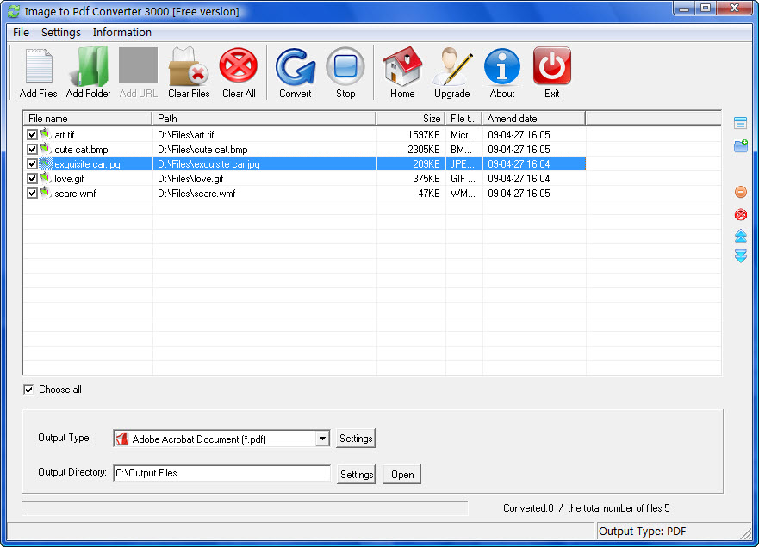Click the Output Directory text field
Screen dimensions: 759x547
221,473
